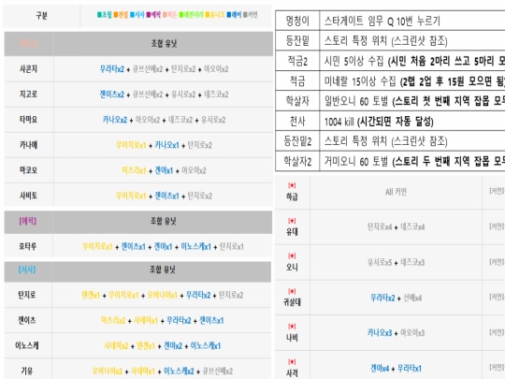Click the 하급 row label

click(292, 197)
